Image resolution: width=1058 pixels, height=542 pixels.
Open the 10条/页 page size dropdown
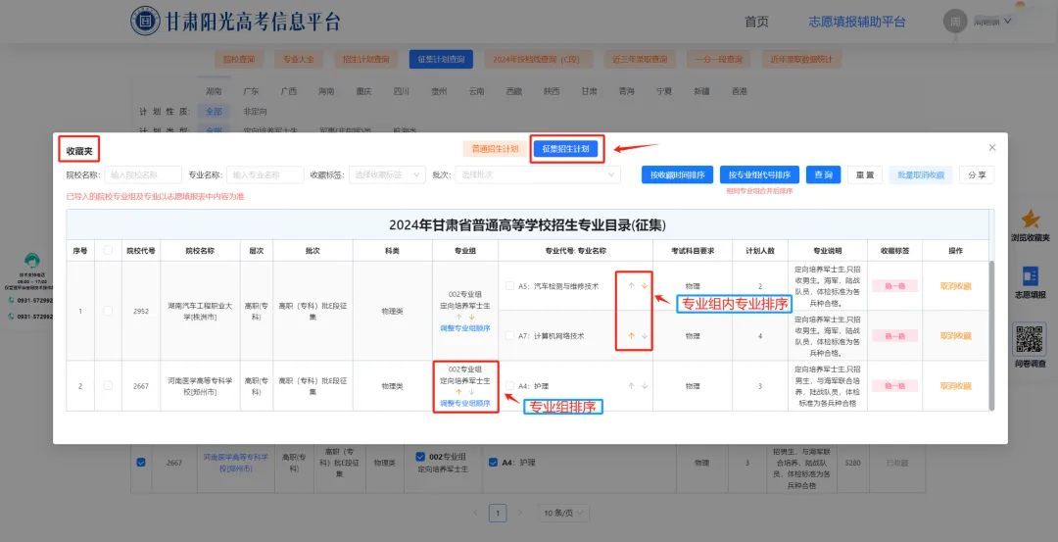click(x=563, y=513)
